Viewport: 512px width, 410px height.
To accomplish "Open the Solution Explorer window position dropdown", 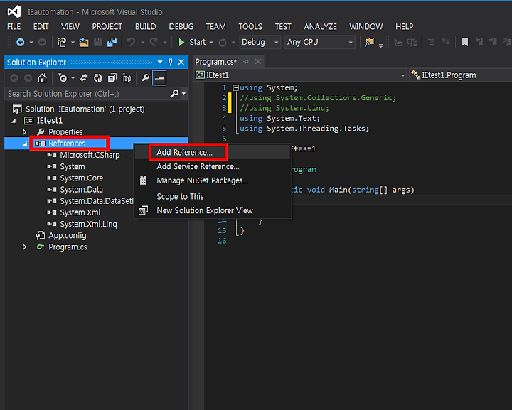I will 160,62.
